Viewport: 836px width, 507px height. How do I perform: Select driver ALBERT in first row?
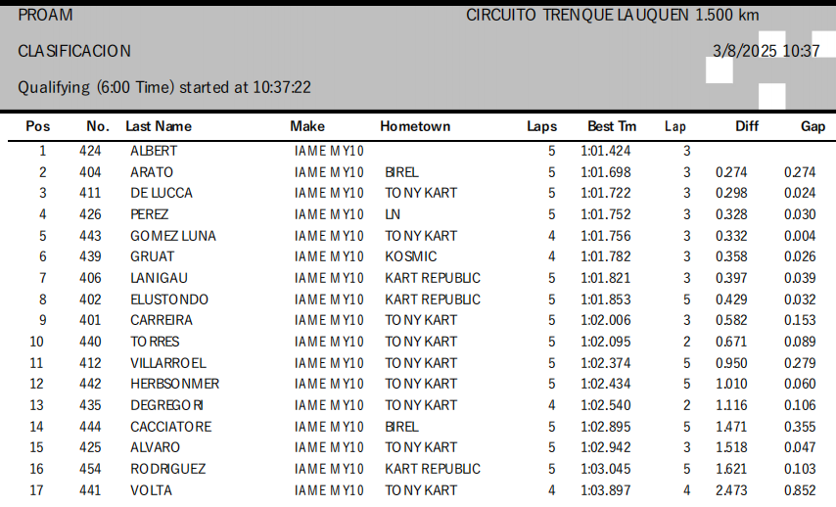pos(154,152)
